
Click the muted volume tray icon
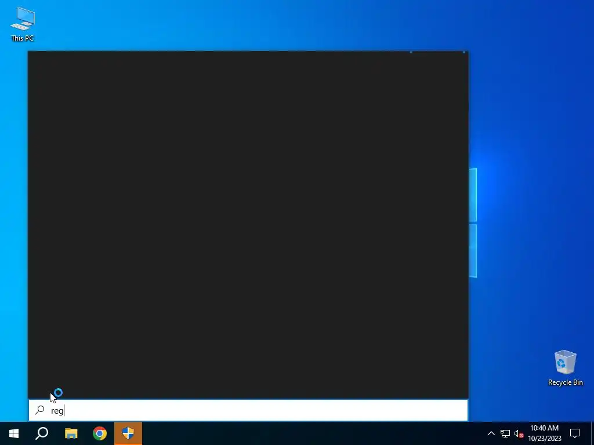coord(519,433)
